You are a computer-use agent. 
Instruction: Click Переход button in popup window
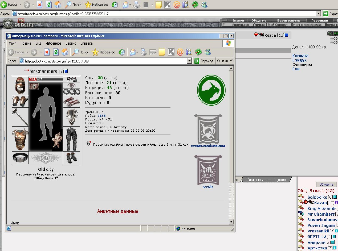(204, 61)
